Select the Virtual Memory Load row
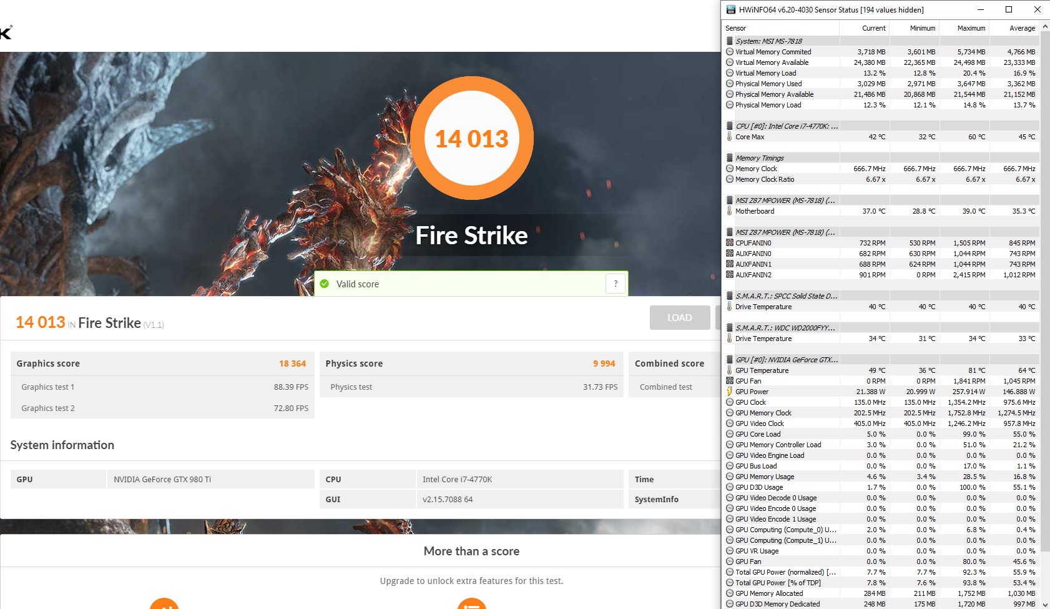 [881, 73]
